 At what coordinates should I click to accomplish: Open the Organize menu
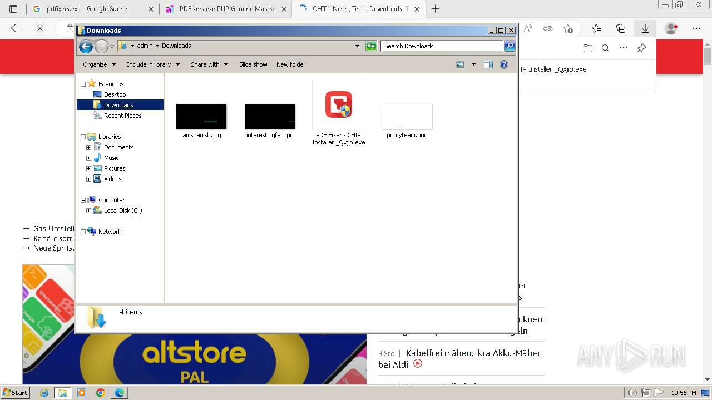pos(99,64)
